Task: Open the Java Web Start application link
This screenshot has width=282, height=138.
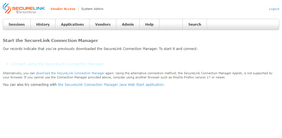Action: (111, 85)
